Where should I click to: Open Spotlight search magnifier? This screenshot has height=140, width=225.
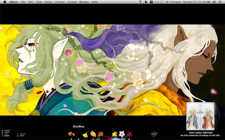220,2
